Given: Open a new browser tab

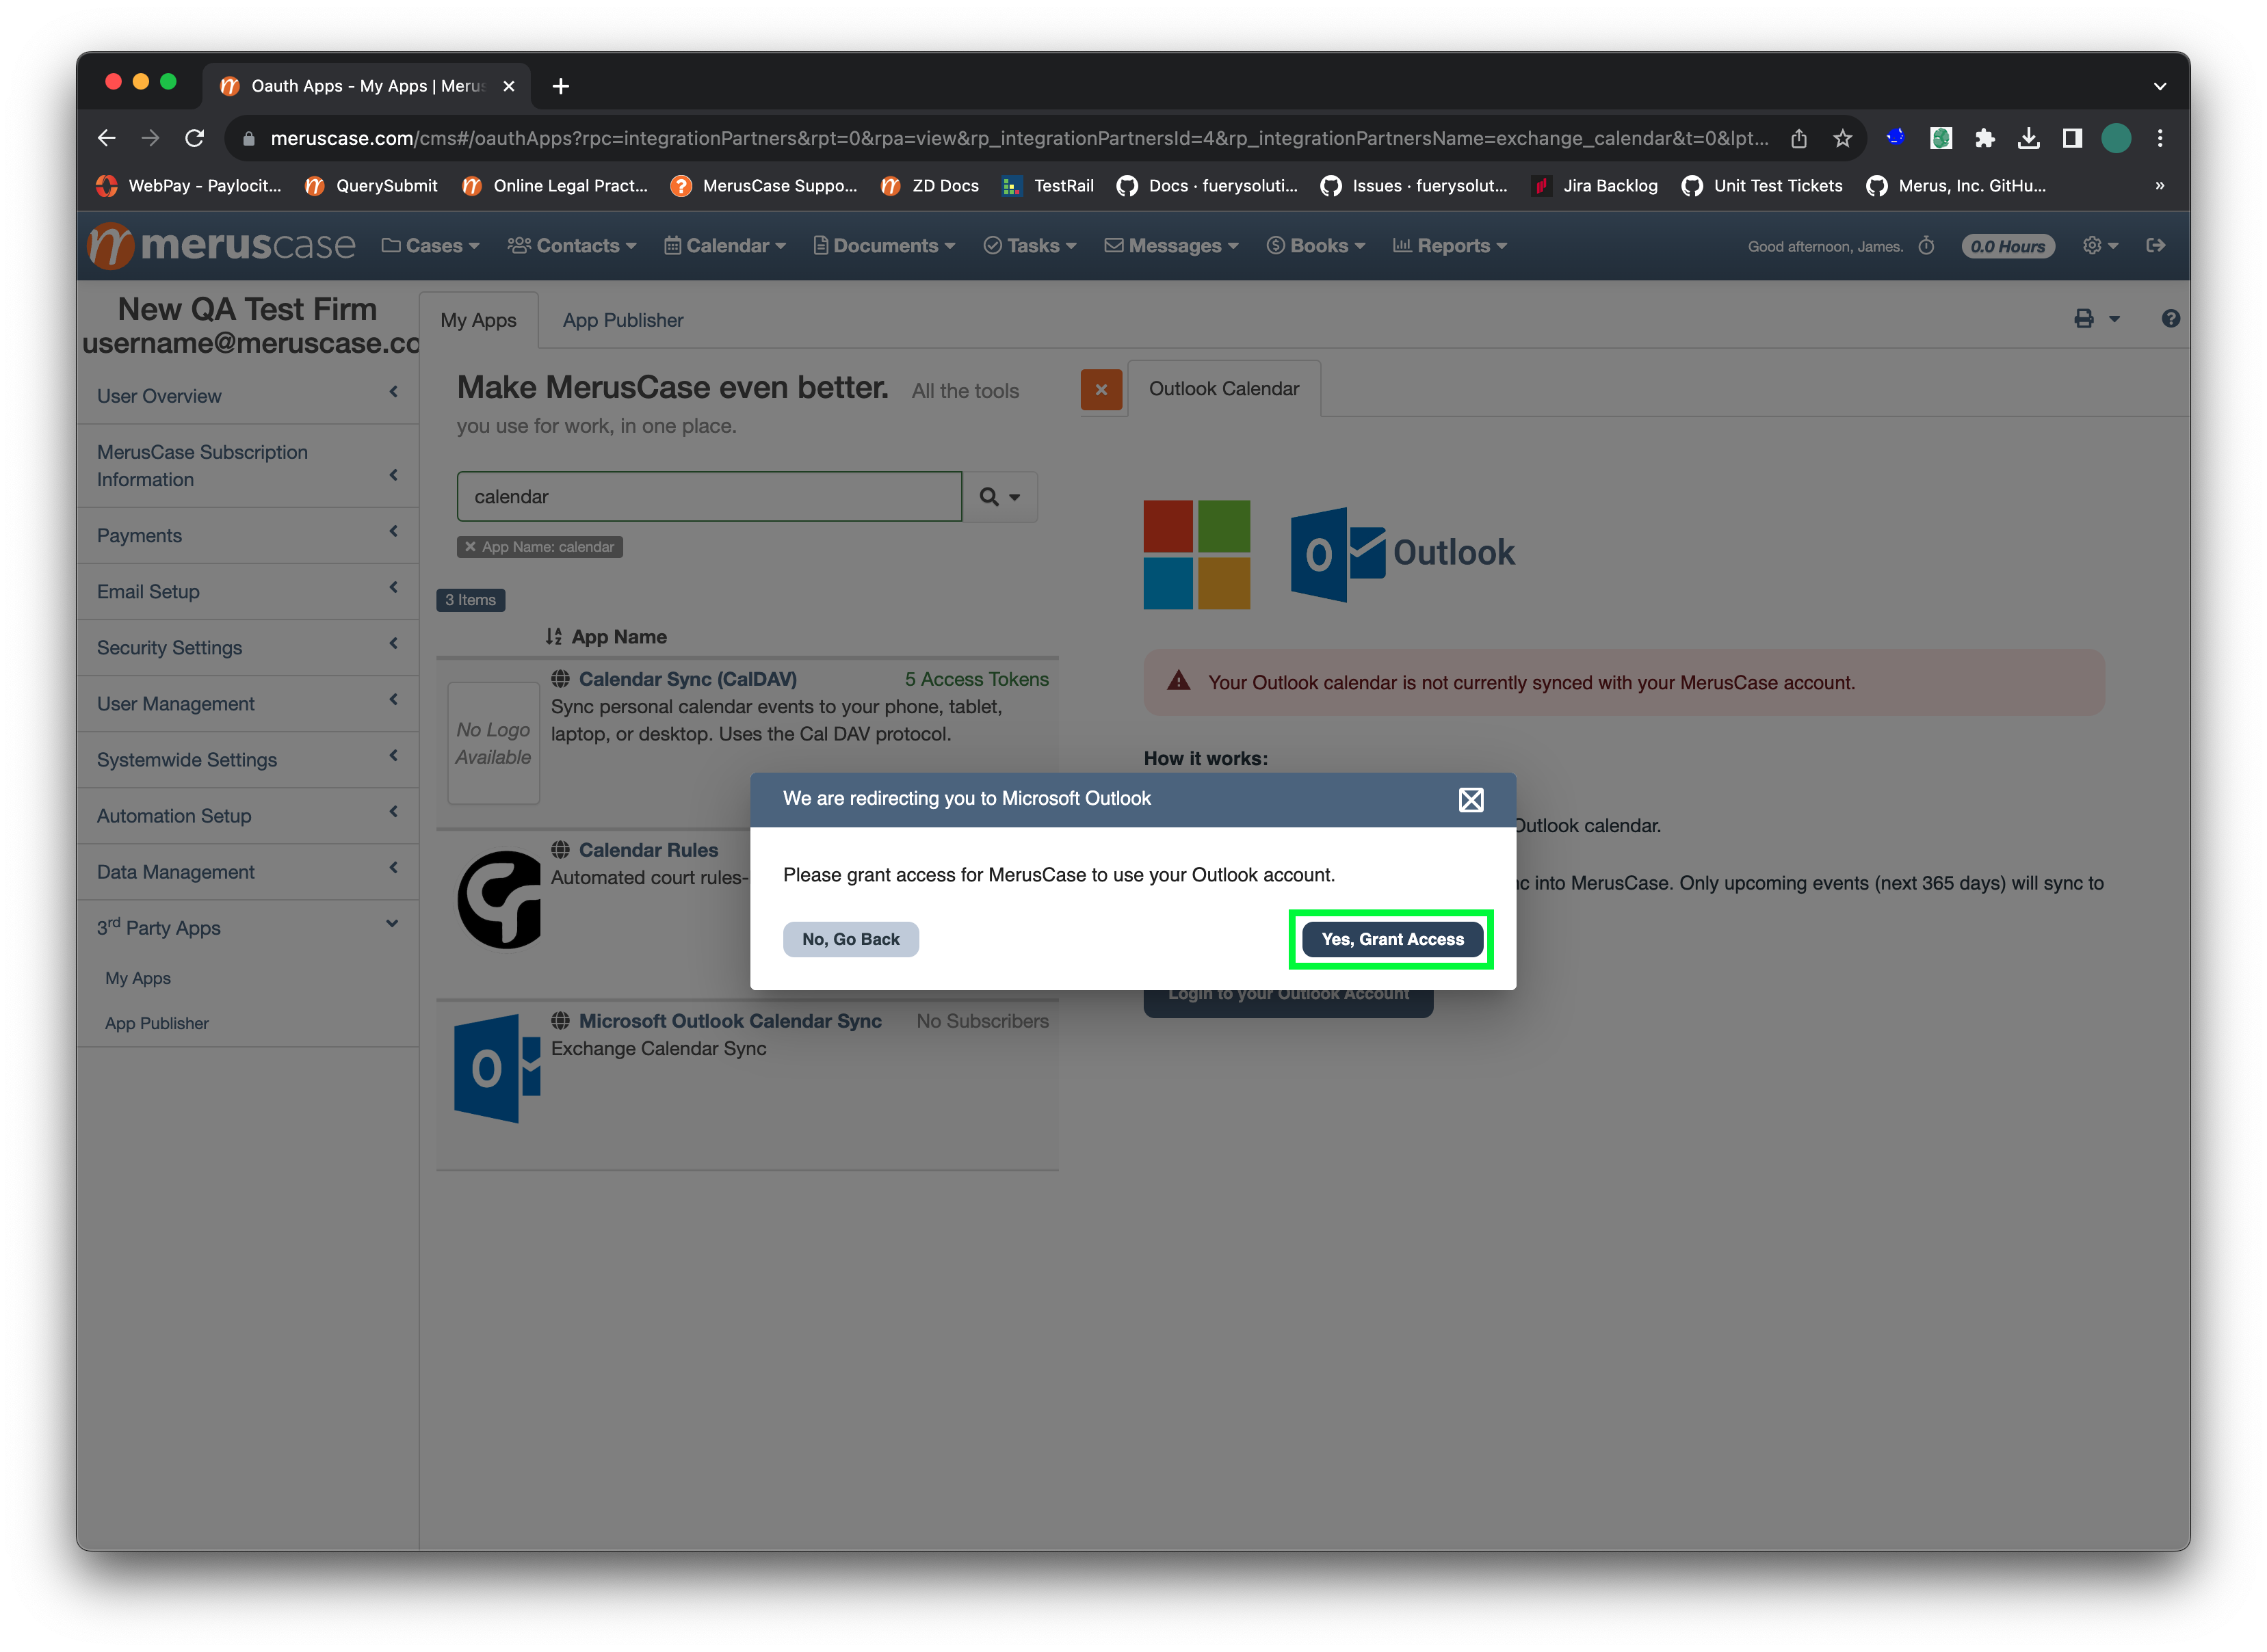Looking at the screenshot, I should pyautogui.click(x=560, y=86).
